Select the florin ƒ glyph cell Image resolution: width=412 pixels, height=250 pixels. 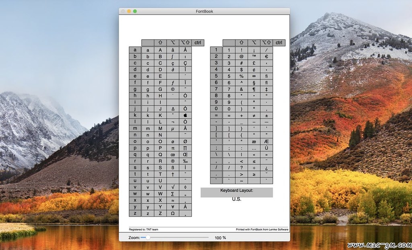point(173,83)
